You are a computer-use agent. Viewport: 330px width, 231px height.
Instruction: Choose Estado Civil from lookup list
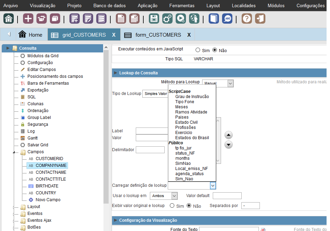click(186, 122)
